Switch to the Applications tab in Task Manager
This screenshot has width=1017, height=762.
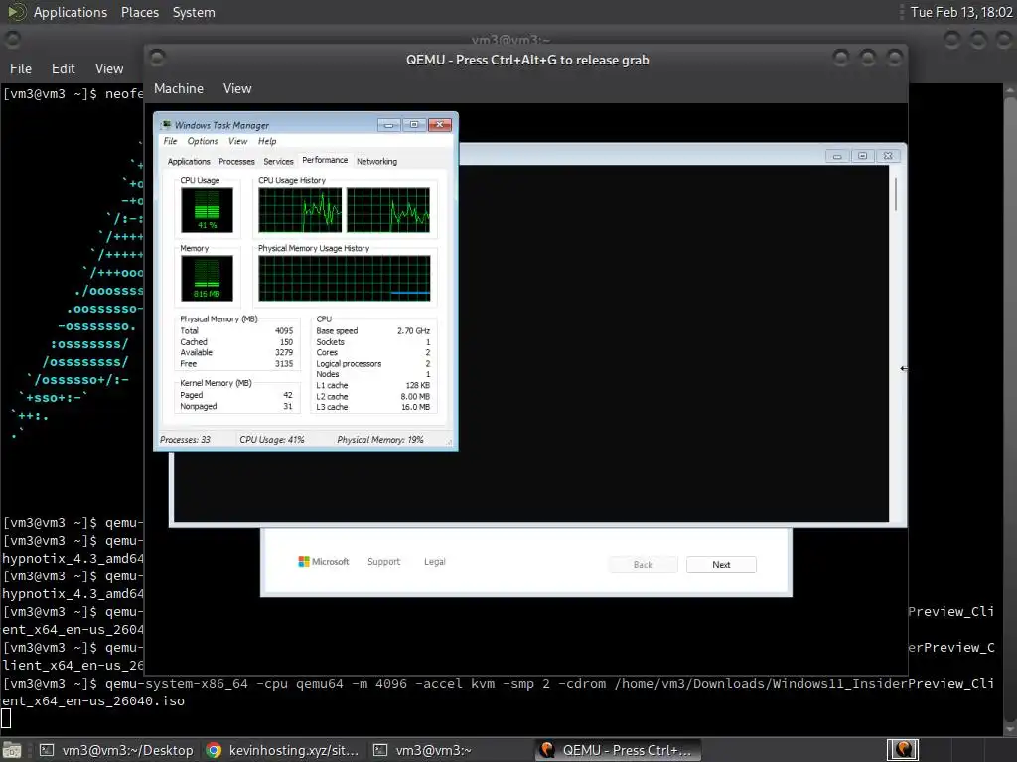[x=189, y=162]
